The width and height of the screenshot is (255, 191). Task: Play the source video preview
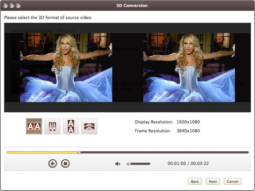pos(53,163)
